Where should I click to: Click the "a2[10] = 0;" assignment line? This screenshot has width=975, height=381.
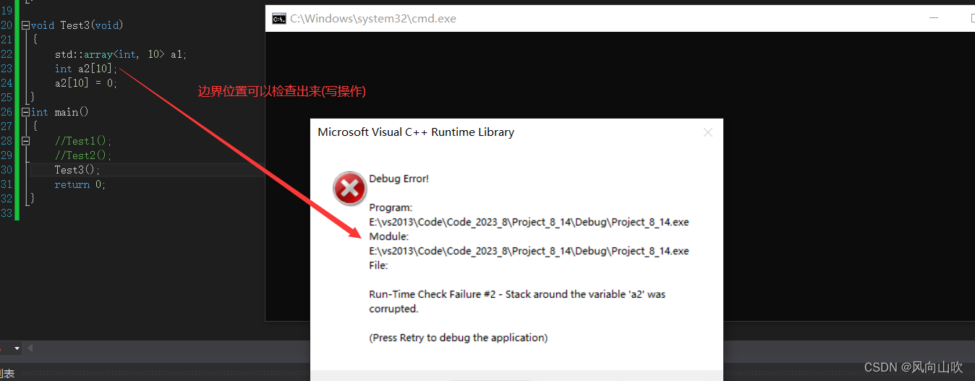point(86,83)
